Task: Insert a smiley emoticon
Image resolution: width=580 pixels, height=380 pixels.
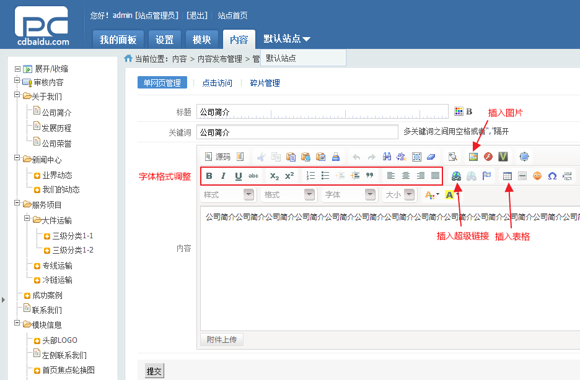Action: pos(537,176)
